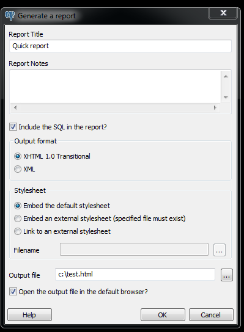This screenshot has width=244, height=332.
Task: Choose Embed an external stylesheet option
Action: [x=18, y=218]
